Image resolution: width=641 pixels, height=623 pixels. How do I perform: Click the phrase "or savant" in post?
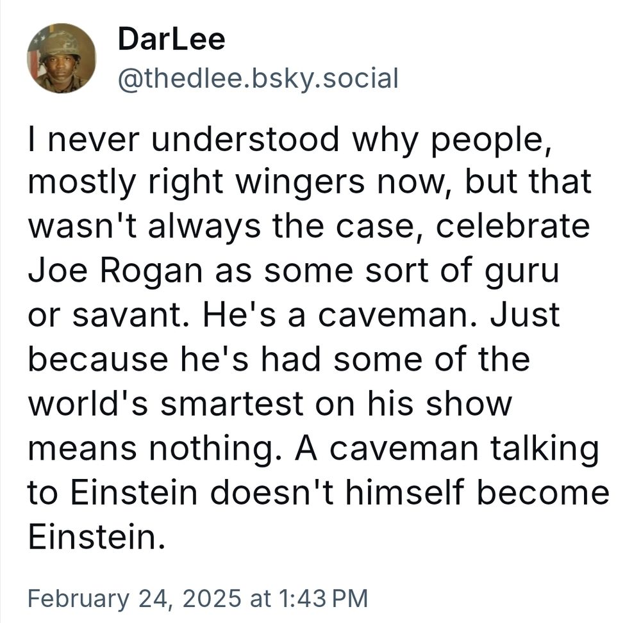click(x=106, y=316)
